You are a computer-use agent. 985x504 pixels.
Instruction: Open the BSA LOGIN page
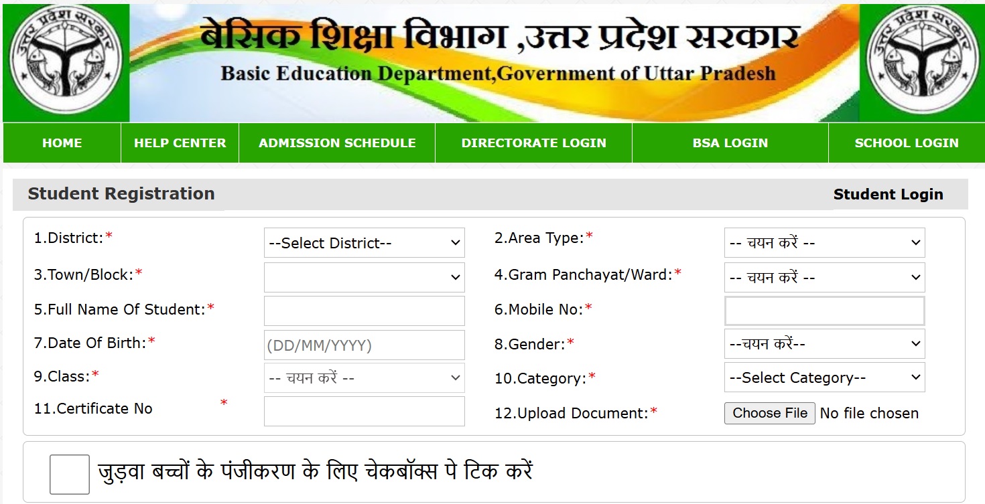click(x=730, y=143)
